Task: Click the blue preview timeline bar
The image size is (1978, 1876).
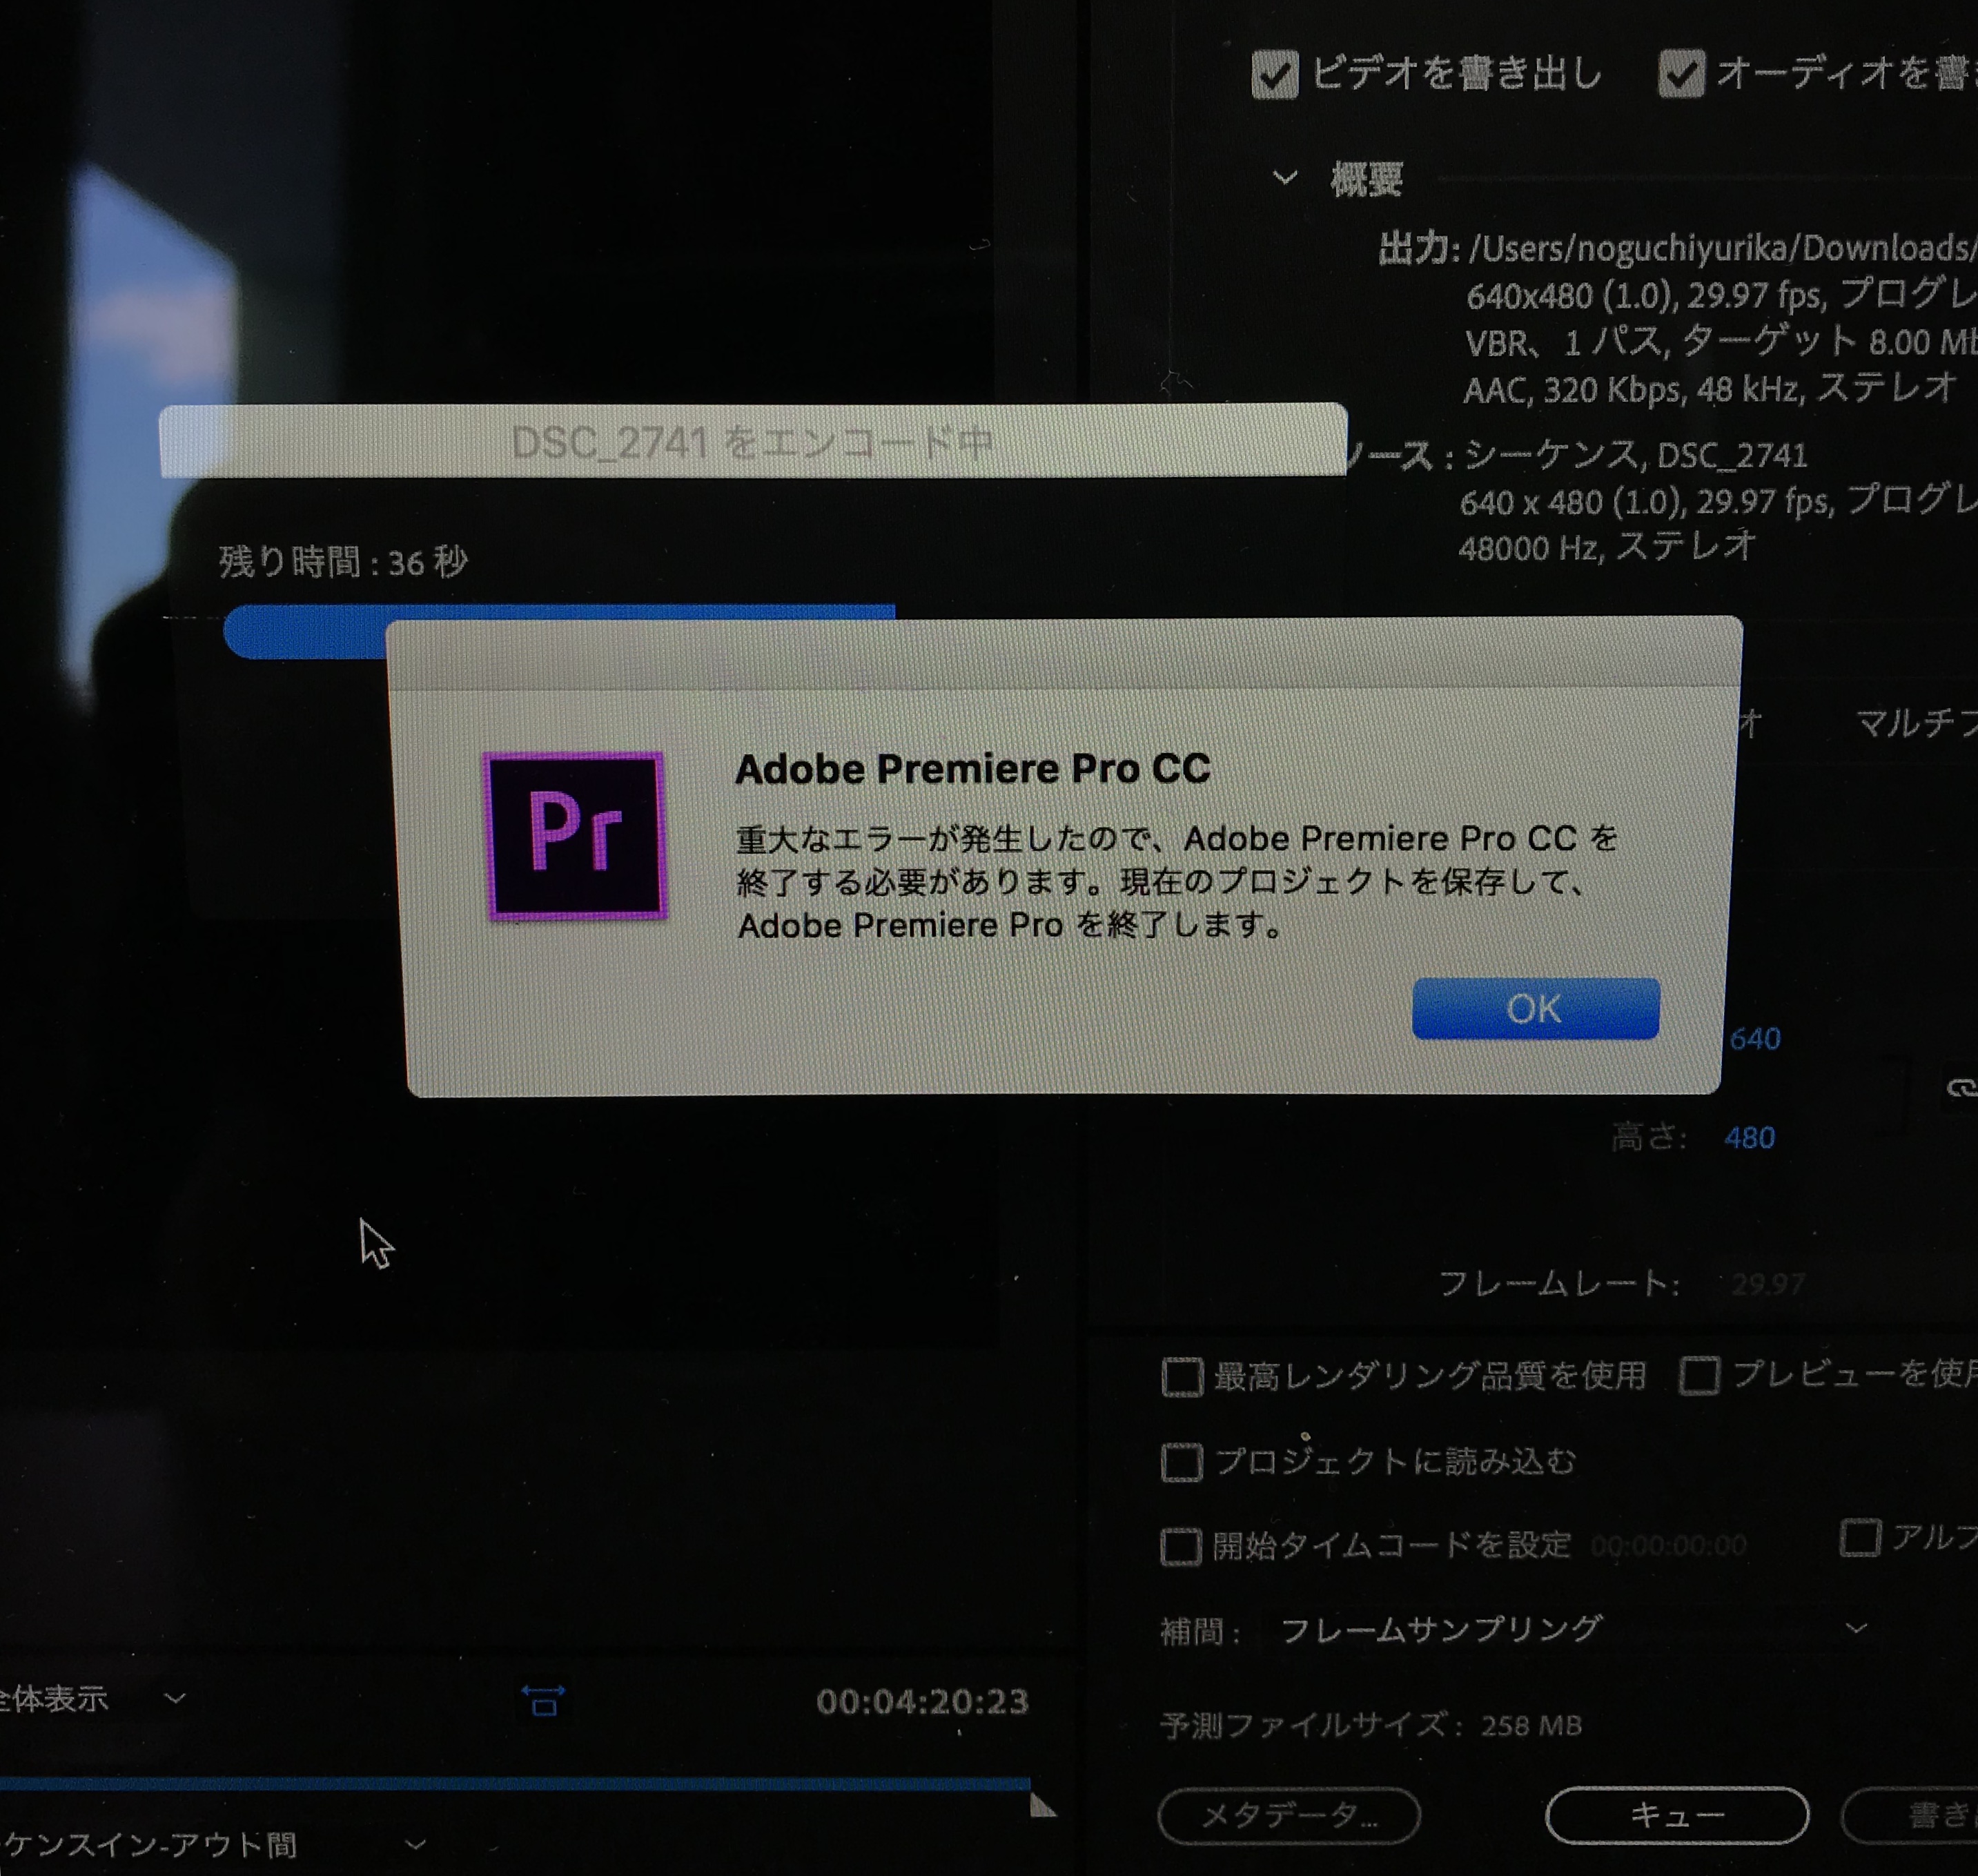Action: click(x=514, y=1783)
